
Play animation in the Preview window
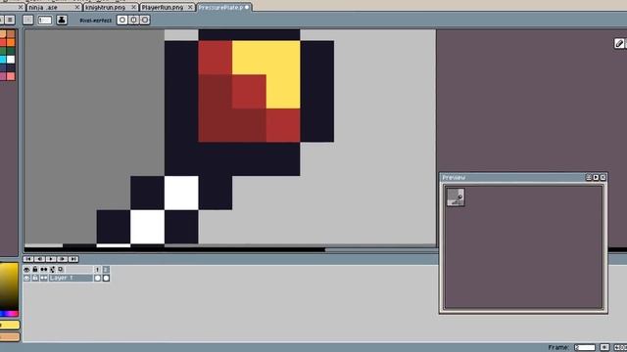click(596, 178)
